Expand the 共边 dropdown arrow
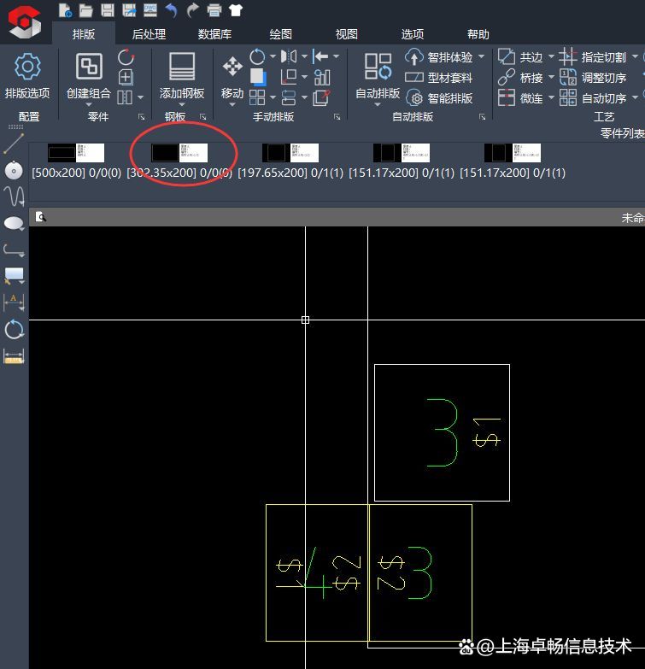 551,56
